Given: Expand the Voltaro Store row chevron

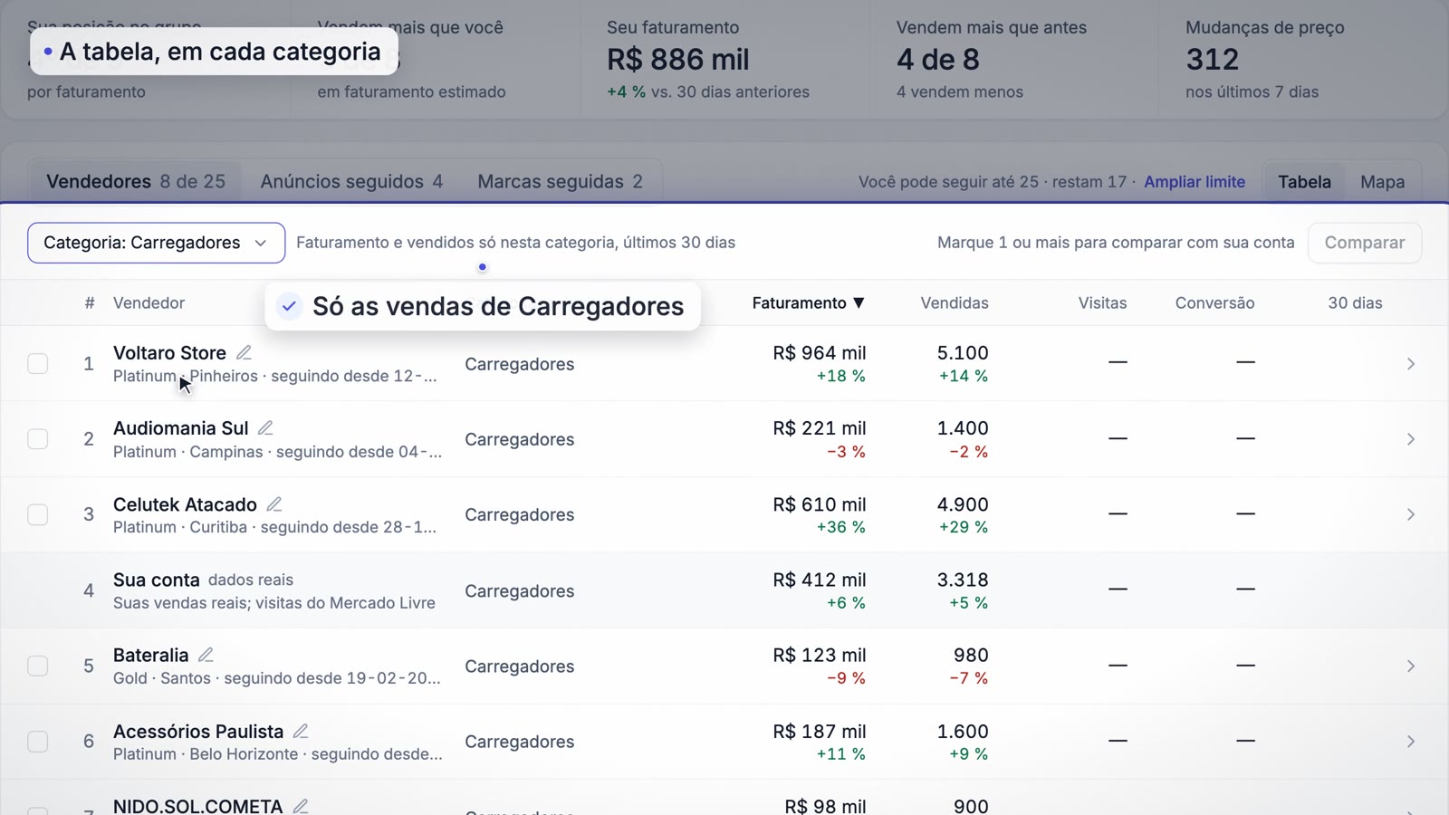Looking at the screenshot, I should (x=1410, y=364).
